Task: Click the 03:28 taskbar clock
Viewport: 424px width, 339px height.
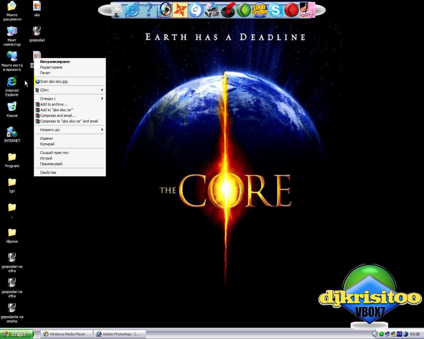Action: click(415, 334)
